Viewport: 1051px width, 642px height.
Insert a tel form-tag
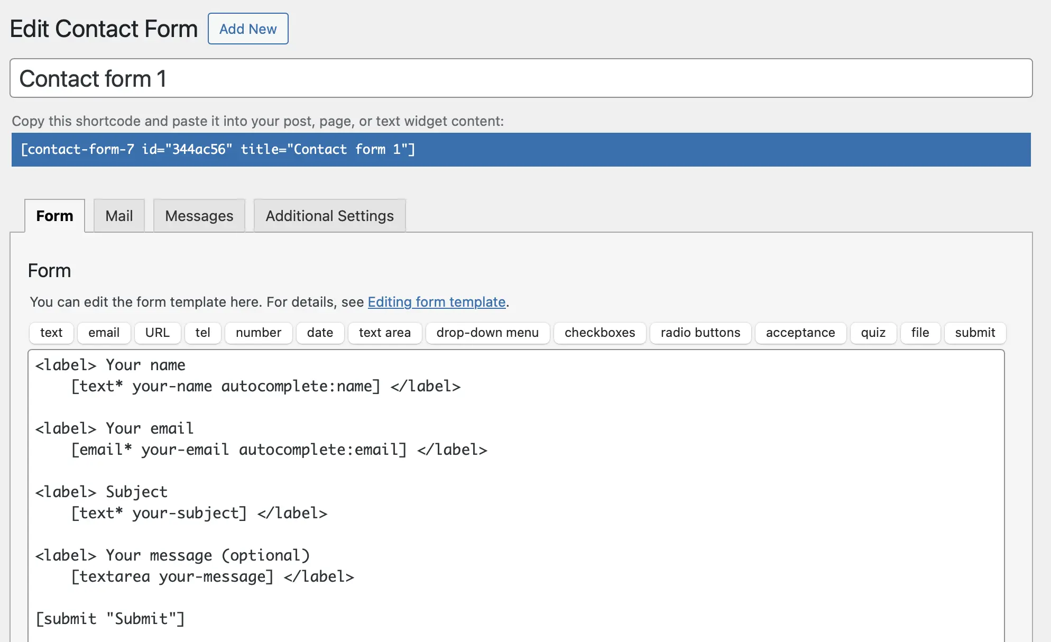202,333
